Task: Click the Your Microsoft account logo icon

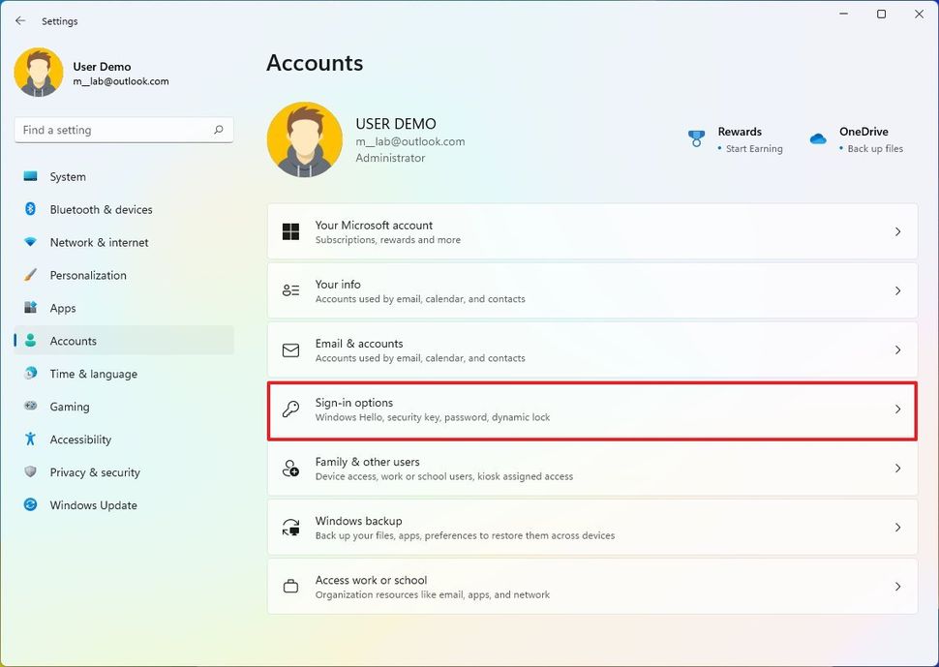Action: pos(290,232)
